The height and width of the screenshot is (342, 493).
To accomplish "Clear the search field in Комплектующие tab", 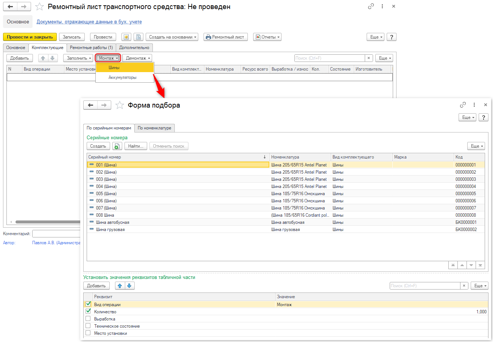I will point(369,58).
